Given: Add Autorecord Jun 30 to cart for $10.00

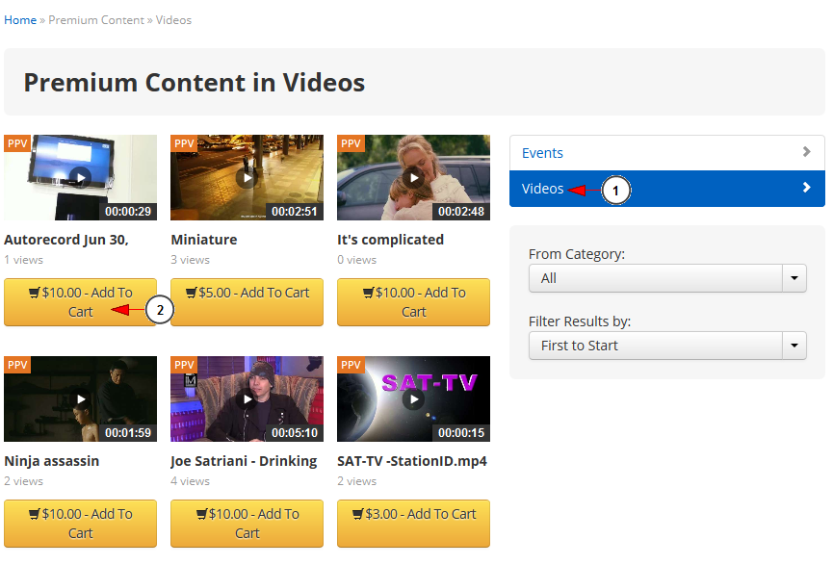Looking at the screenshot, I should click(80, 302).
